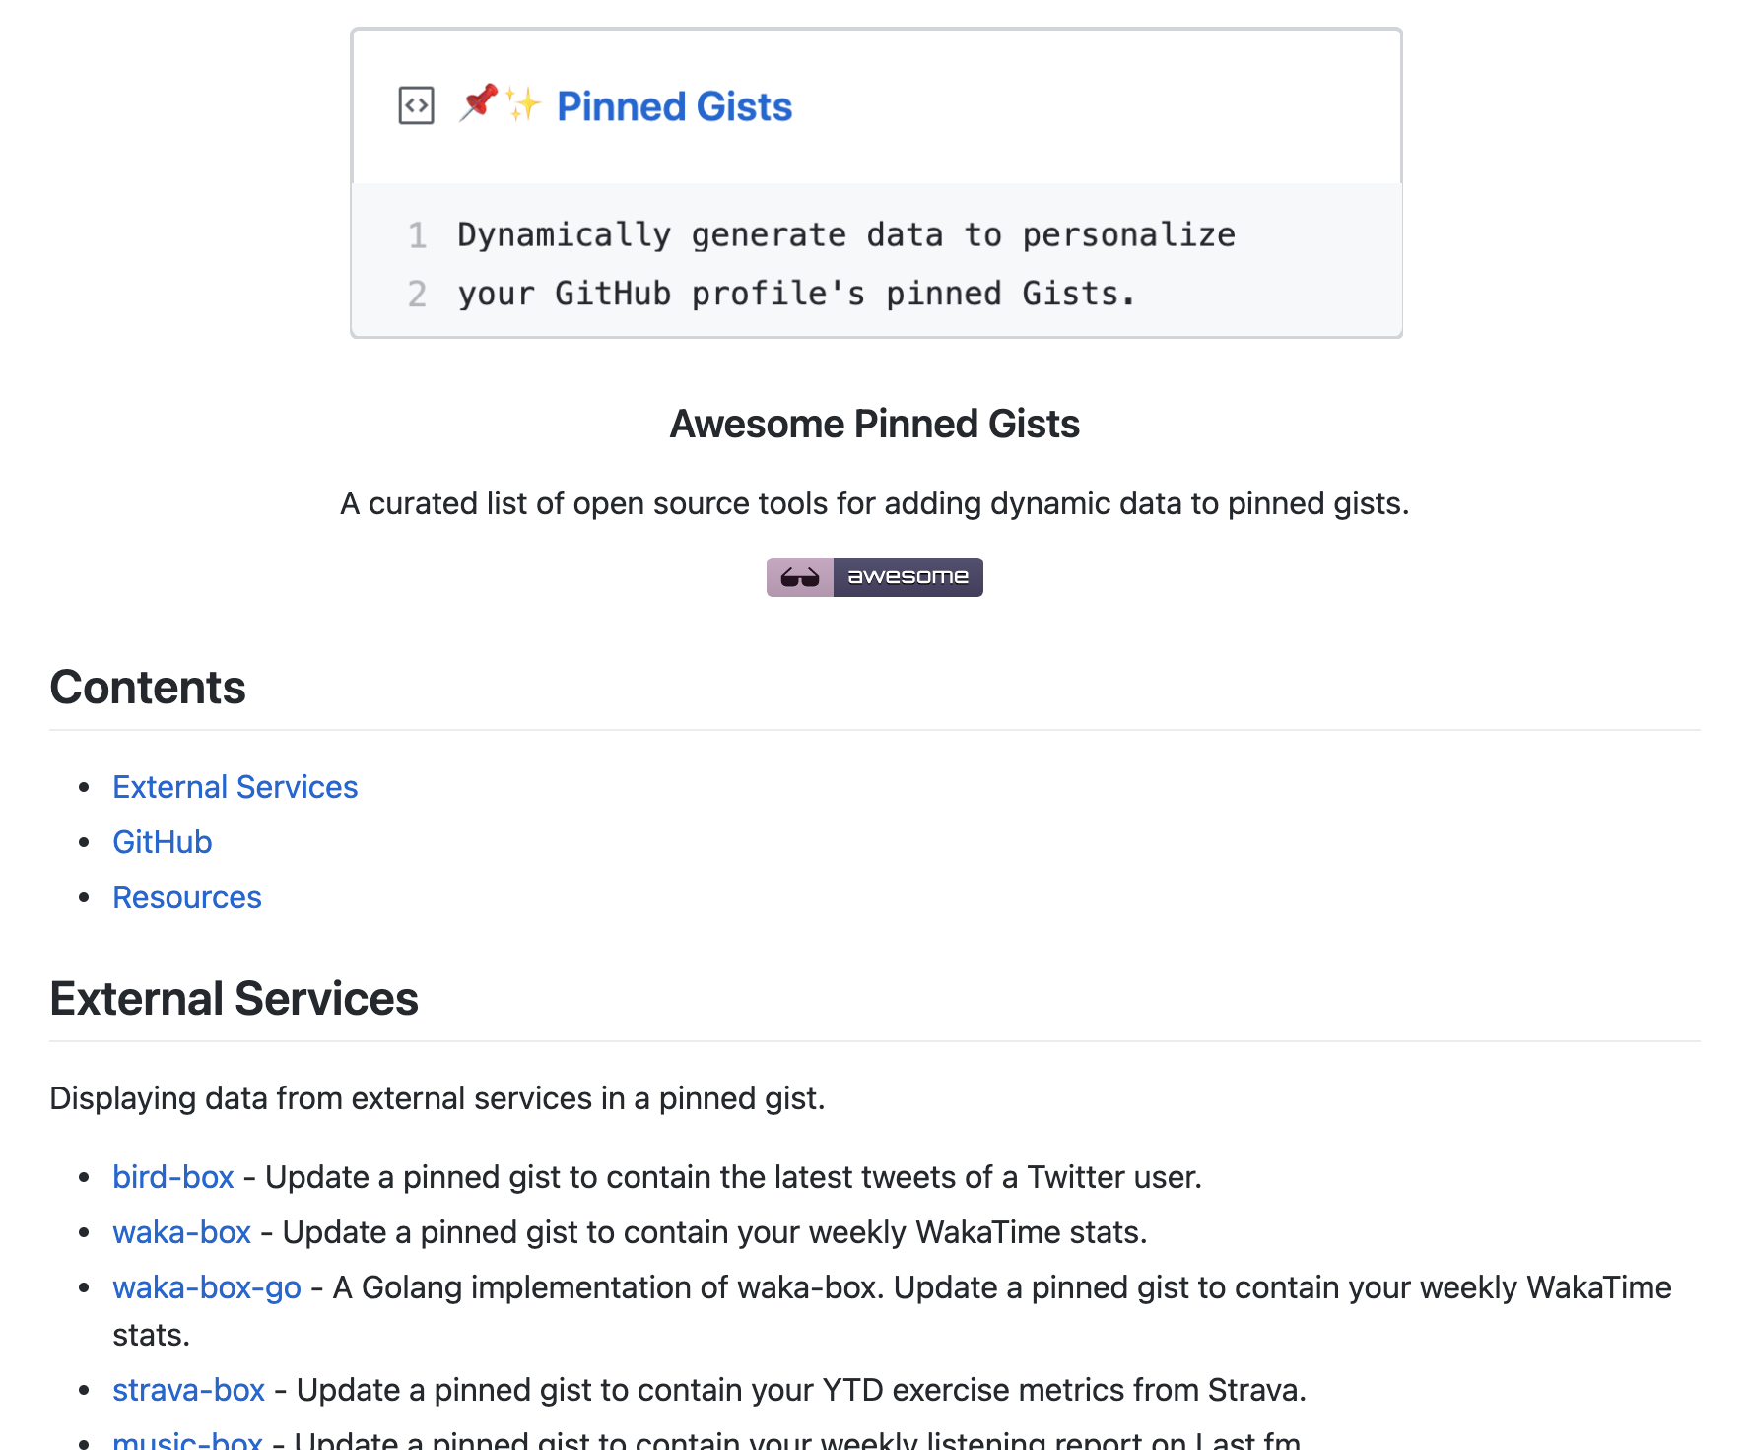
Task: Click the Contents section heading
Action: [x=148, y=687]
